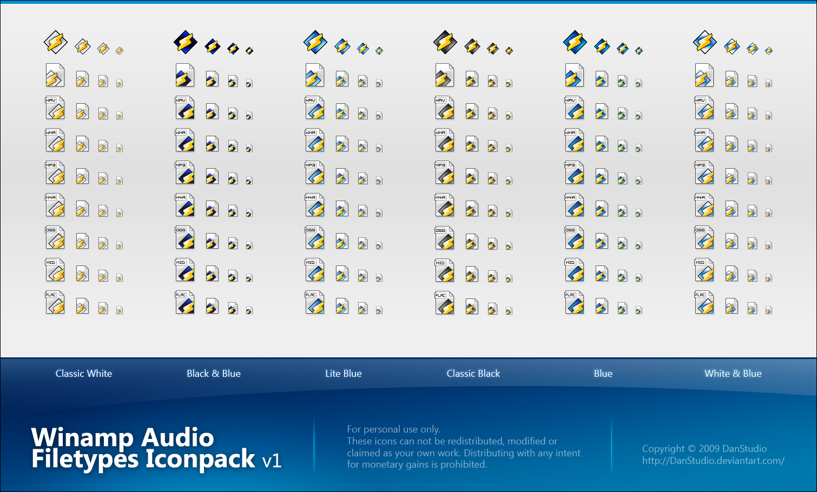Pick the large MID file icon in Lite Blue set
Screen dimensions: 817x492
pyautogui.click(x=315, y=270)
